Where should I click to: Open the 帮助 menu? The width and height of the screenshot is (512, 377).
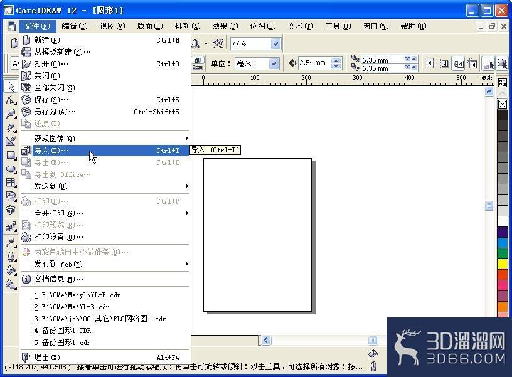pyautogui.click(x=413, y=26)
